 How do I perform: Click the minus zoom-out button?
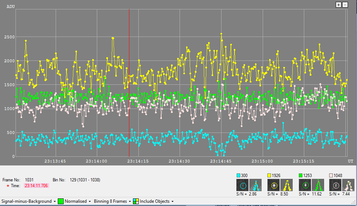click(x=345, y=5)
